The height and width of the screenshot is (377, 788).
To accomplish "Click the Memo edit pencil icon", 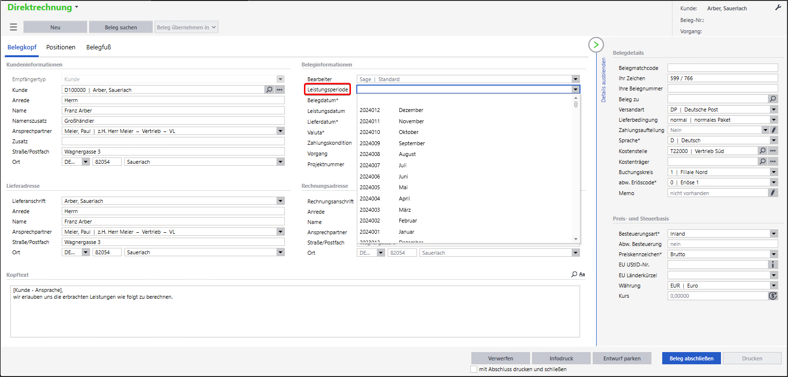I will (773, 193).
